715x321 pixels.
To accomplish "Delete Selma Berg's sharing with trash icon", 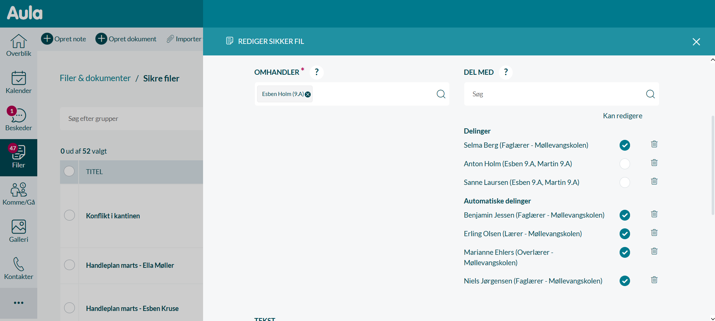I will [654, 144].
